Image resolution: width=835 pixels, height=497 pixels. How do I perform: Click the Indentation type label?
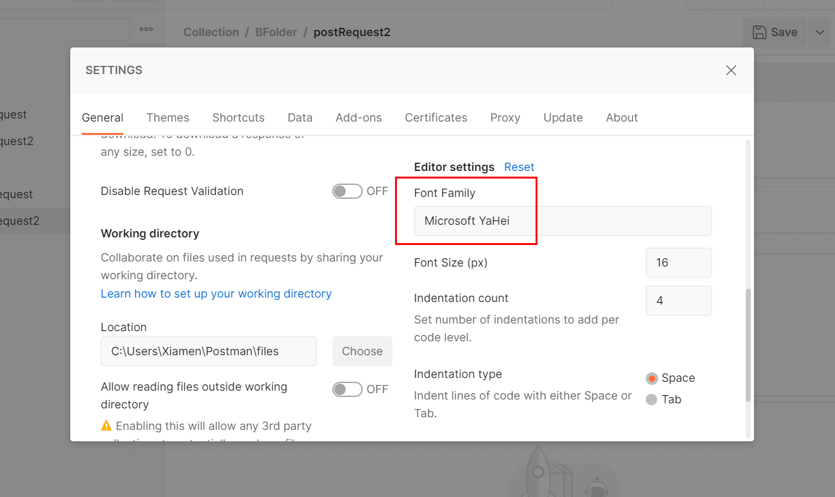click(458, 374)
